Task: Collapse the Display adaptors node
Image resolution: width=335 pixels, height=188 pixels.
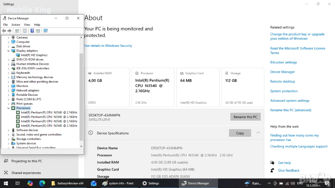Action: tap(9, 51)
